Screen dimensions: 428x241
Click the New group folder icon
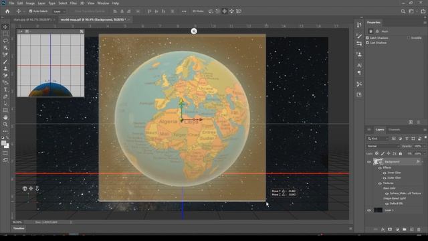click(404, 230)
